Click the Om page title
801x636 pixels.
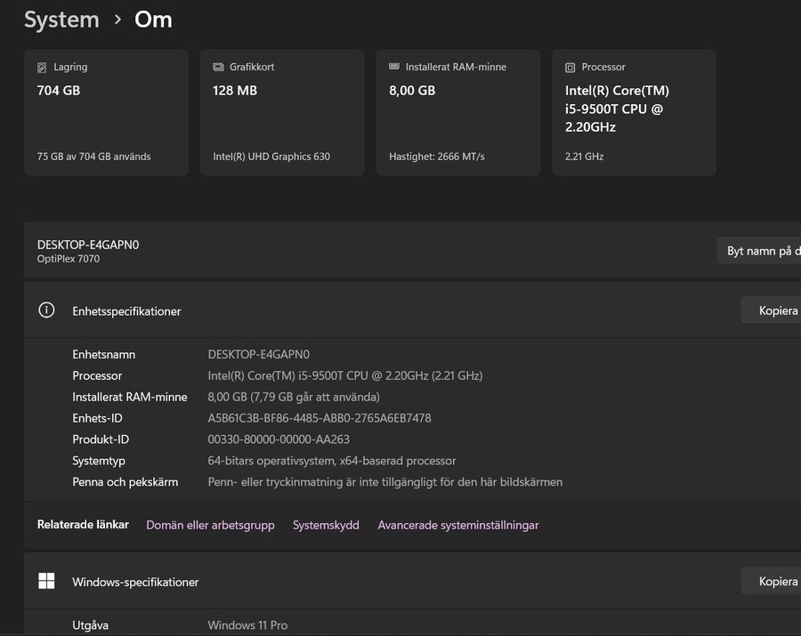click(x=153, y=20)
